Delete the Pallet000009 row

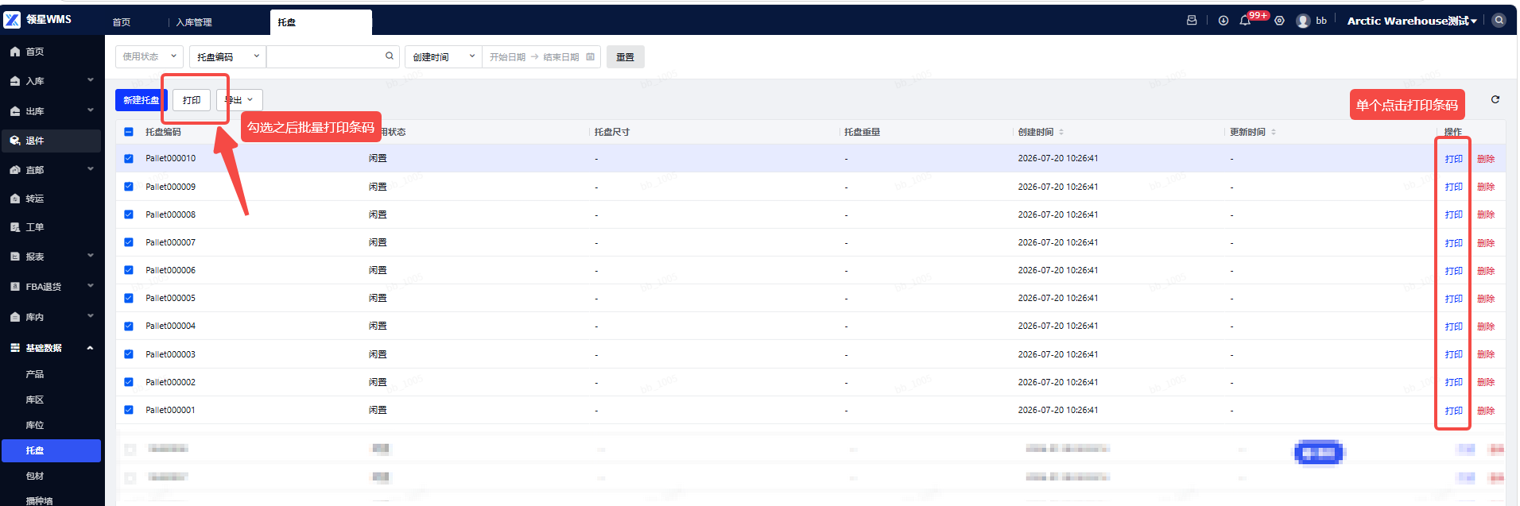pos(1486,187)
